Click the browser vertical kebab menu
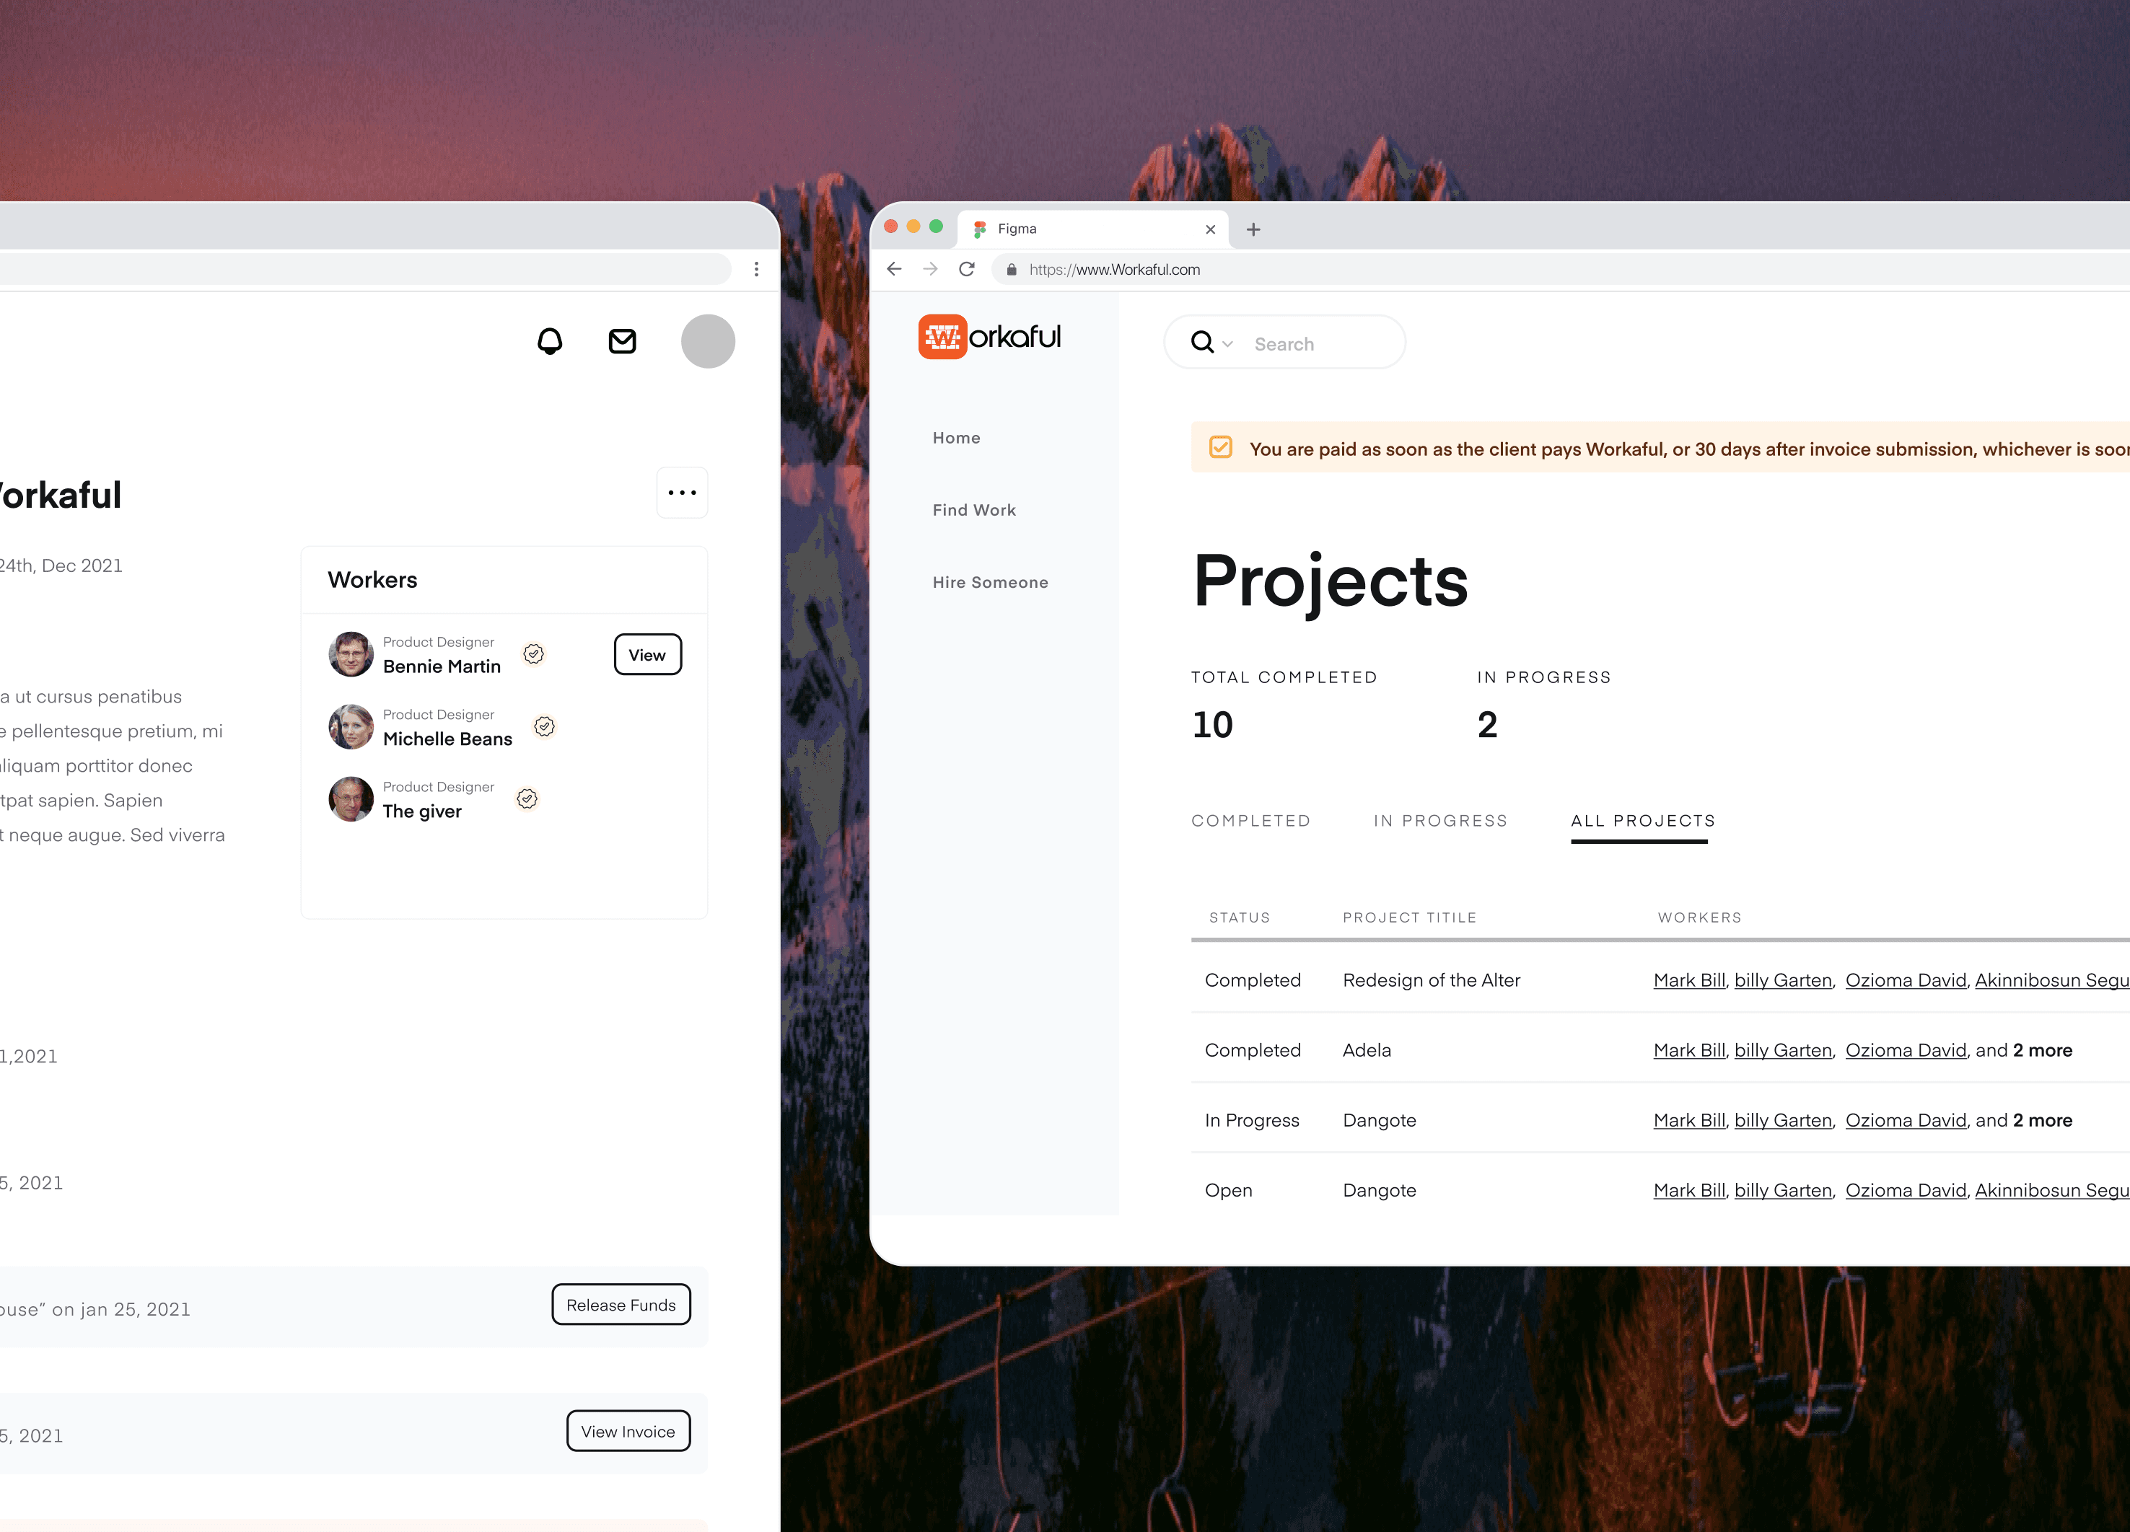This screenshot has height=1532, width=2130. [756, 270]
